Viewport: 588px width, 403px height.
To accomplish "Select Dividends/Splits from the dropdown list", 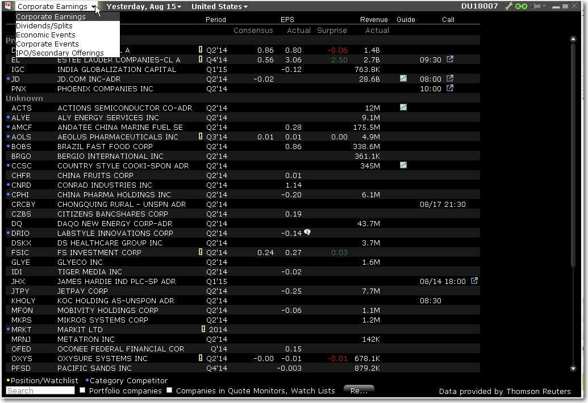I will point(68,26).
